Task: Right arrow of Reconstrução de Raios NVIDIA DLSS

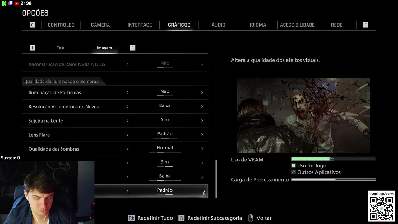Action: 202,64
